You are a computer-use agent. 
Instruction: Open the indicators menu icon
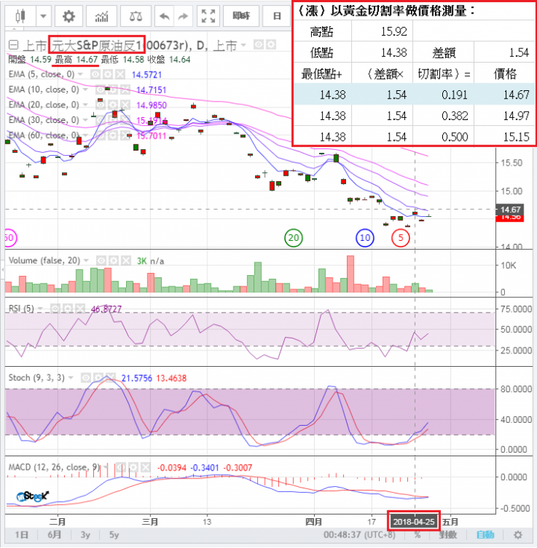point(101,16)
